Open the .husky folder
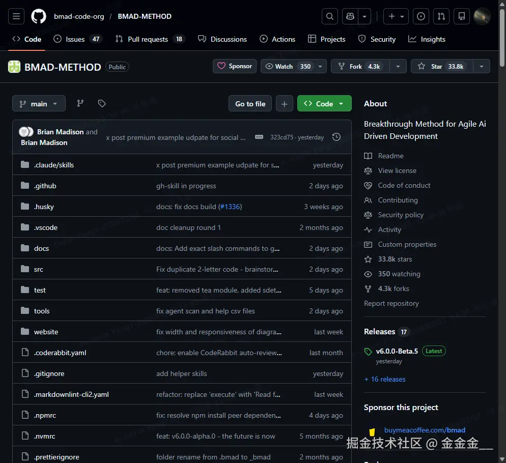The height and width of the screenshot is (463, 506). tap(44, 207)
